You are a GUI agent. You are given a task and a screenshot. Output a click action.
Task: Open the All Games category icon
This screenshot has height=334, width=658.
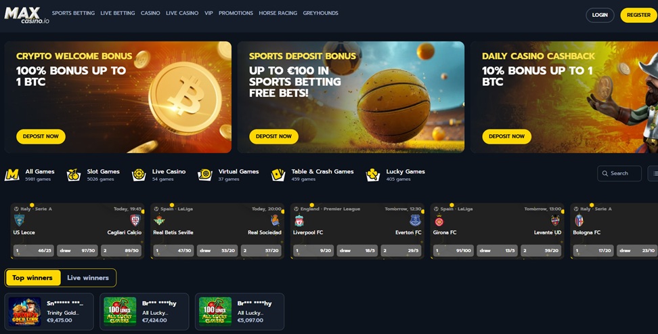coord(12,175)
